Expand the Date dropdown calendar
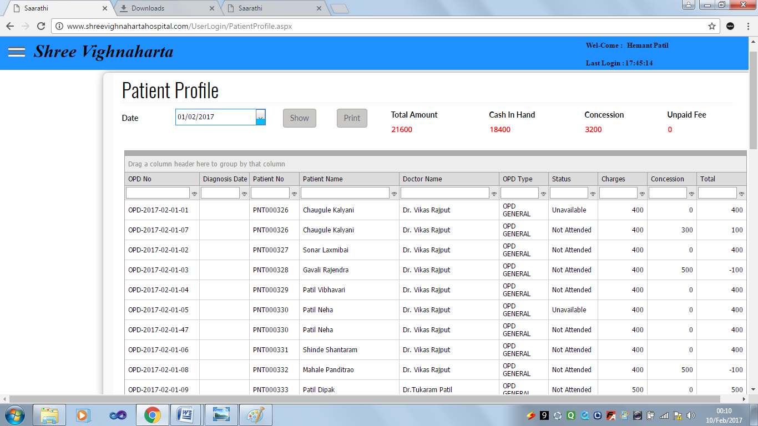758x426 pixels. click(260, 117)
